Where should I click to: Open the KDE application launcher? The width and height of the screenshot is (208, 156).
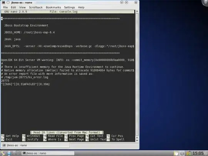click(3, 153)
